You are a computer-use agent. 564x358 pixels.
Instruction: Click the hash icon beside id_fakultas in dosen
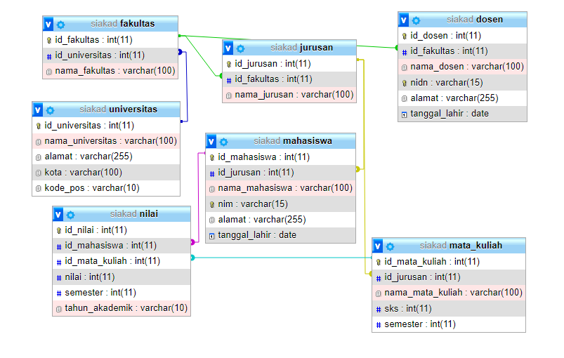[x=405, y=53]
